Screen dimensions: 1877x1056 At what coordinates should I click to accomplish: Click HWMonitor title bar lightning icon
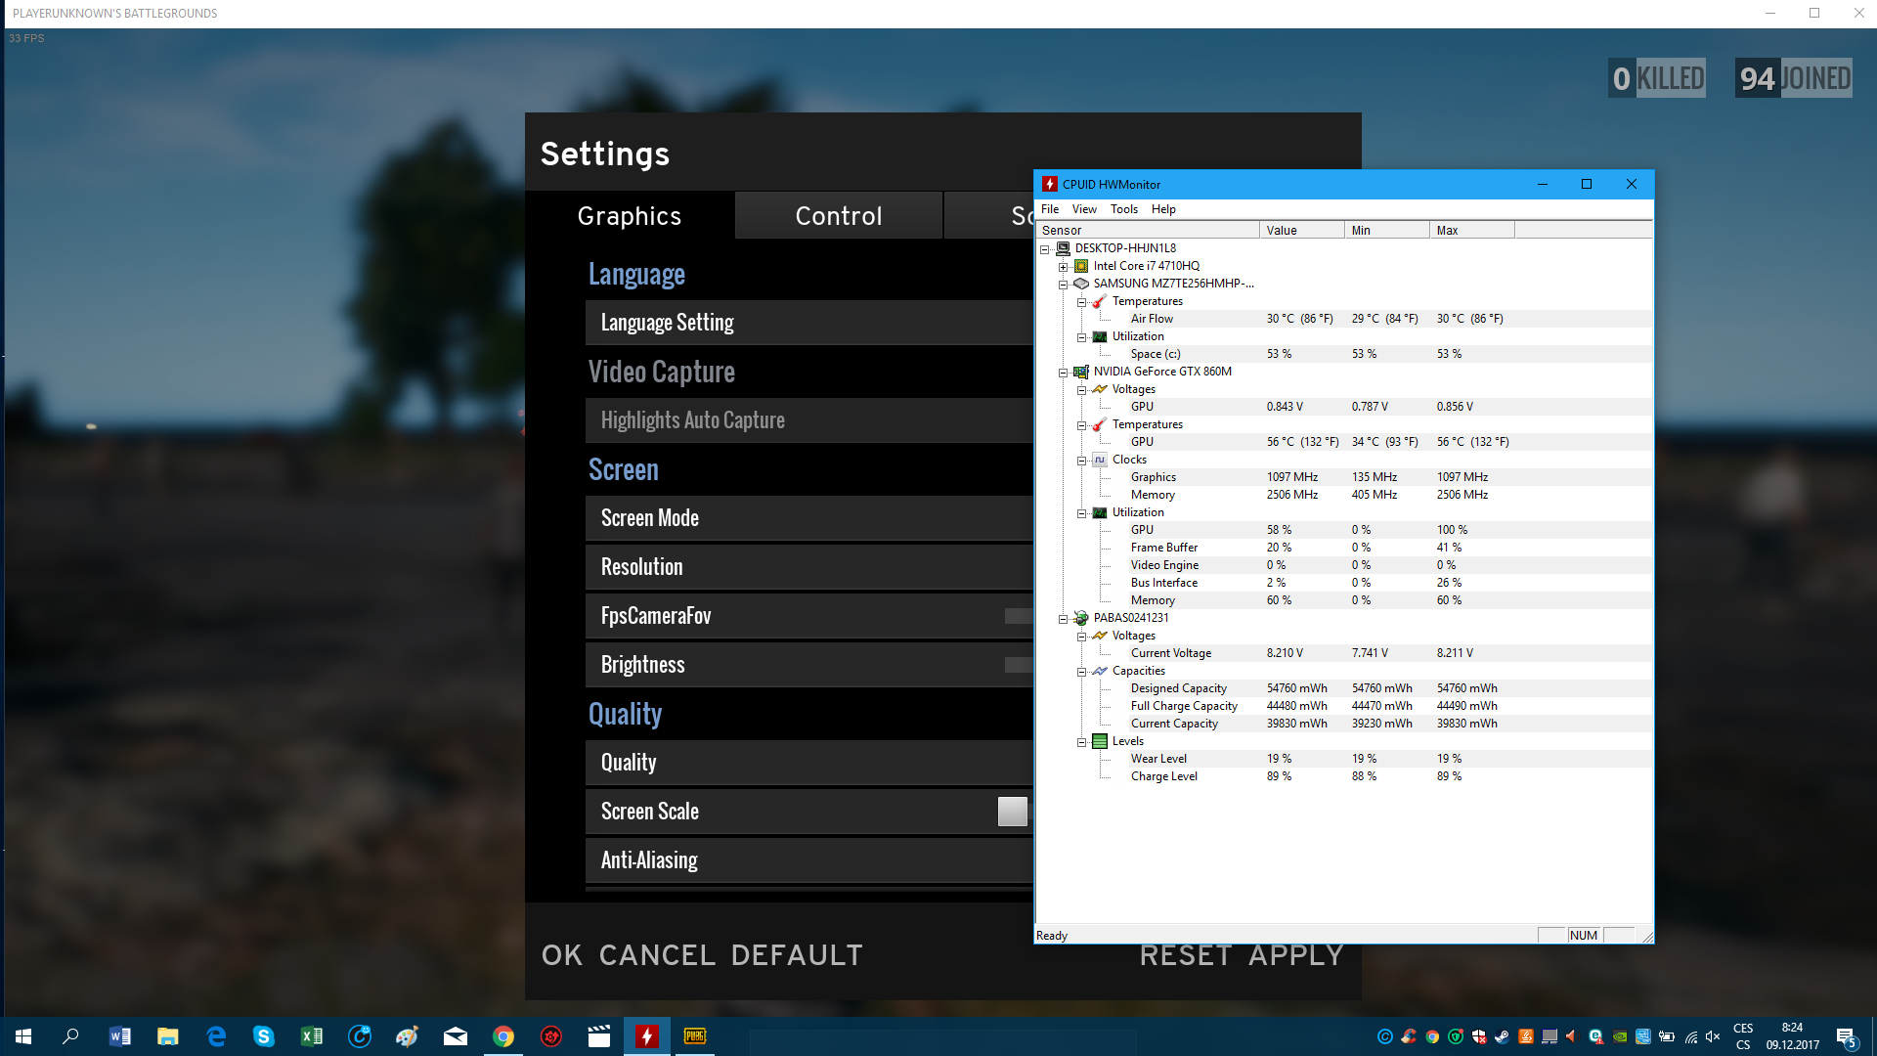pos(1050,184)
